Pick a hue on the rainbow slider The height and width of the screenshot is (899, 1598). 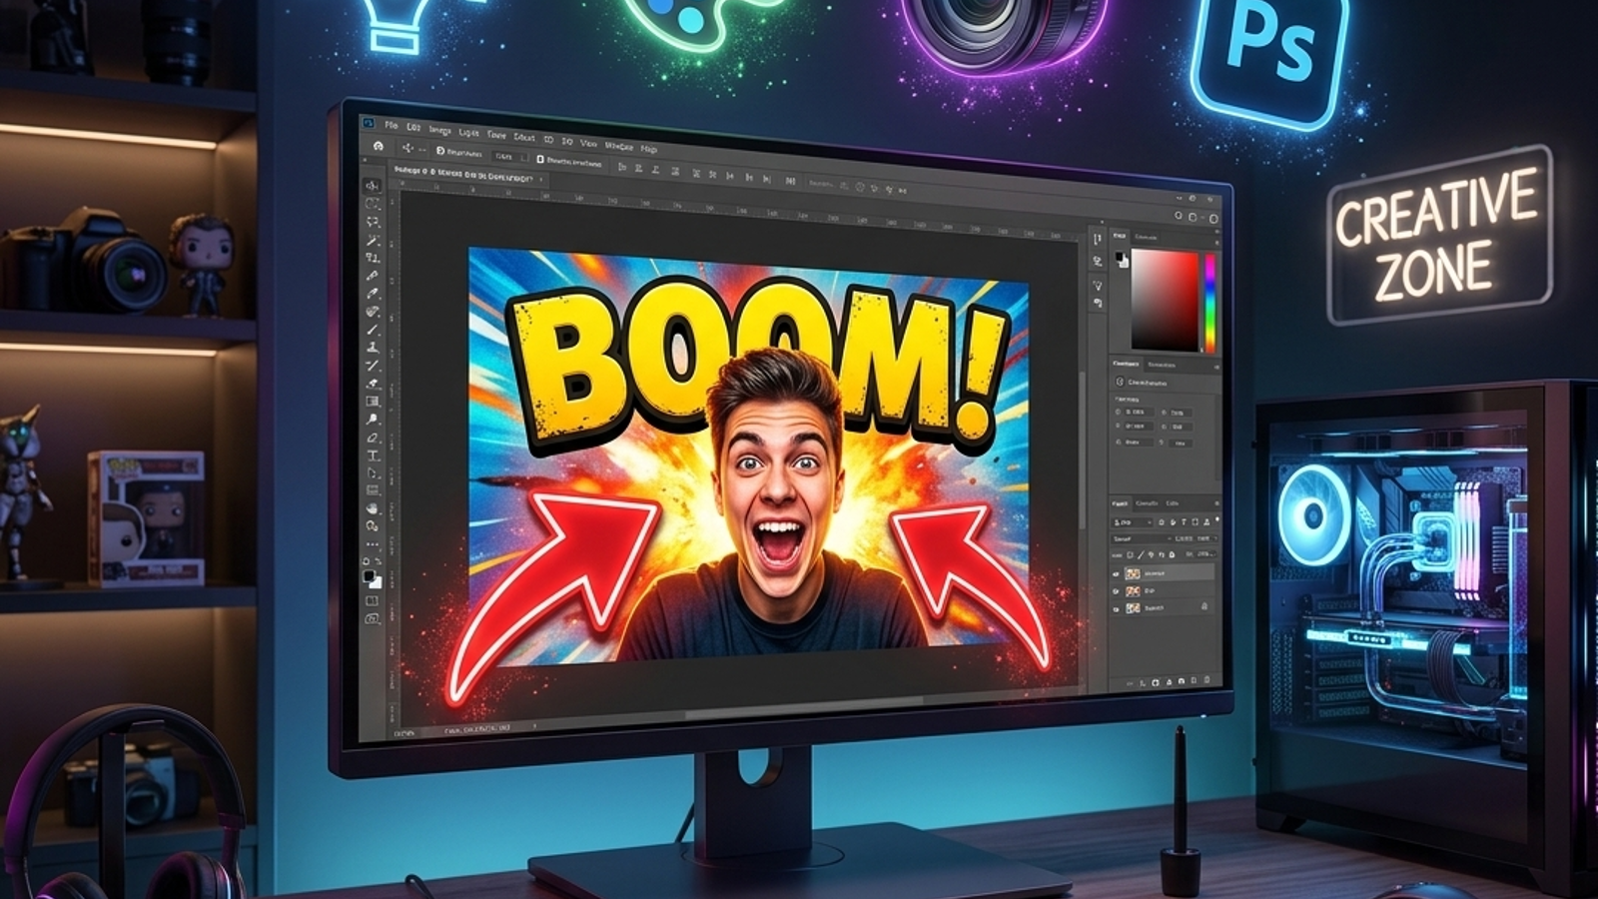pos(1210,302)
